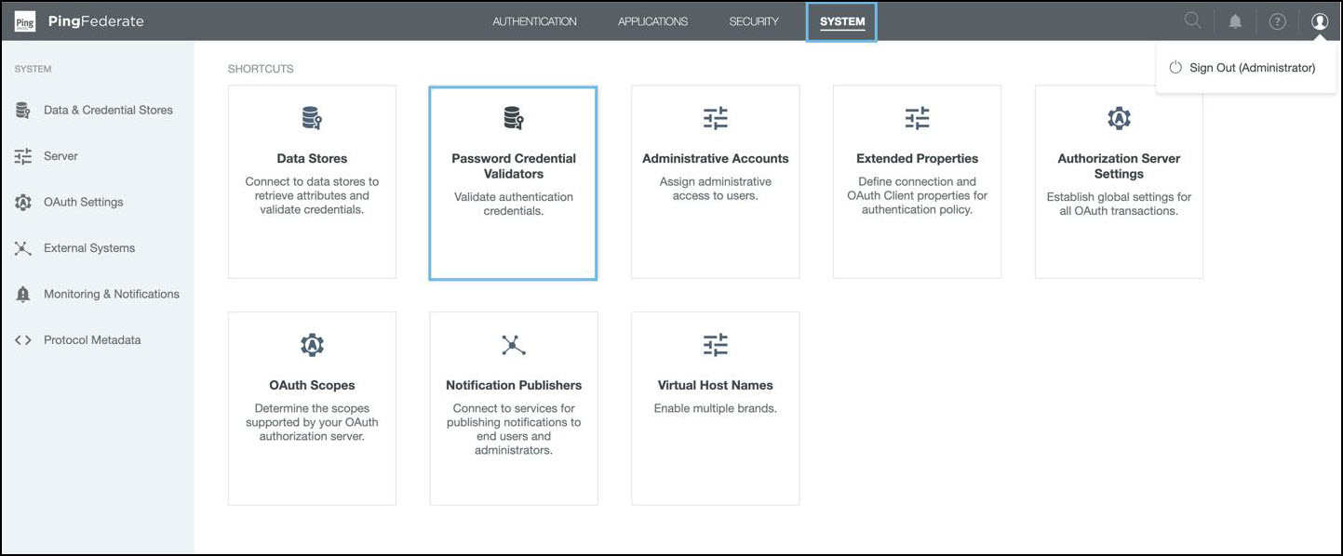The width and height of the screenshot is (1343, 556).
Task: Expand the Server sidebar section
Action: [x=60, y=156]
